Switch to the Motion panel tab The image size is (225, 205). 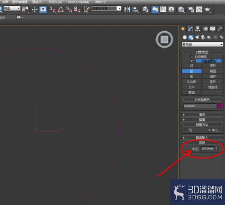205,29
